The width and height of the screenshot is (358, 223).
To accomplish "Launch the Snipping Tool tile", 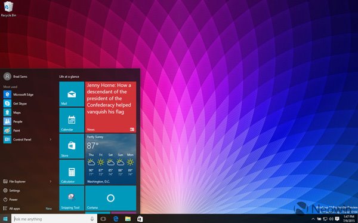I will 72,198.
